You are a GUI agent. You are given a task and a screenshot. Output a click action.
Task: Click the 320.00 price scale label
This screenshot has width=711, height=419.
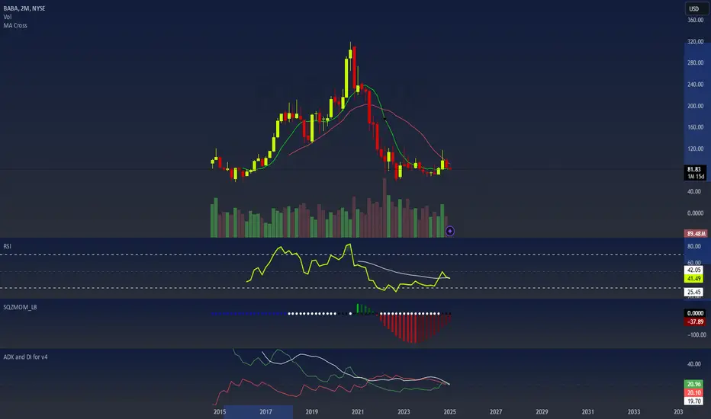pos(695,41)
